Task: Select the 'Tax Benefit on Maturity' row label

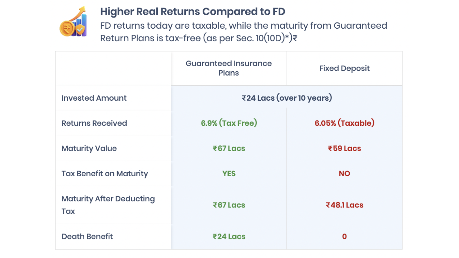Action: tap(105, 174)
